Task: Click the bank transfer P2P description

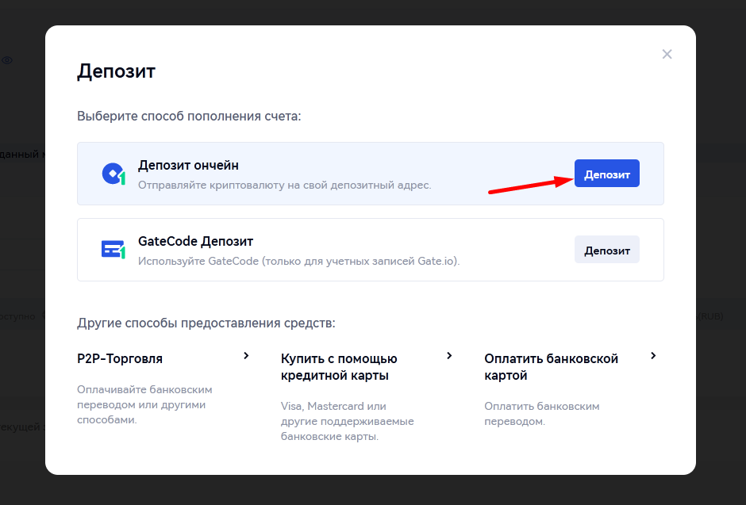Action: pos(144,404)
